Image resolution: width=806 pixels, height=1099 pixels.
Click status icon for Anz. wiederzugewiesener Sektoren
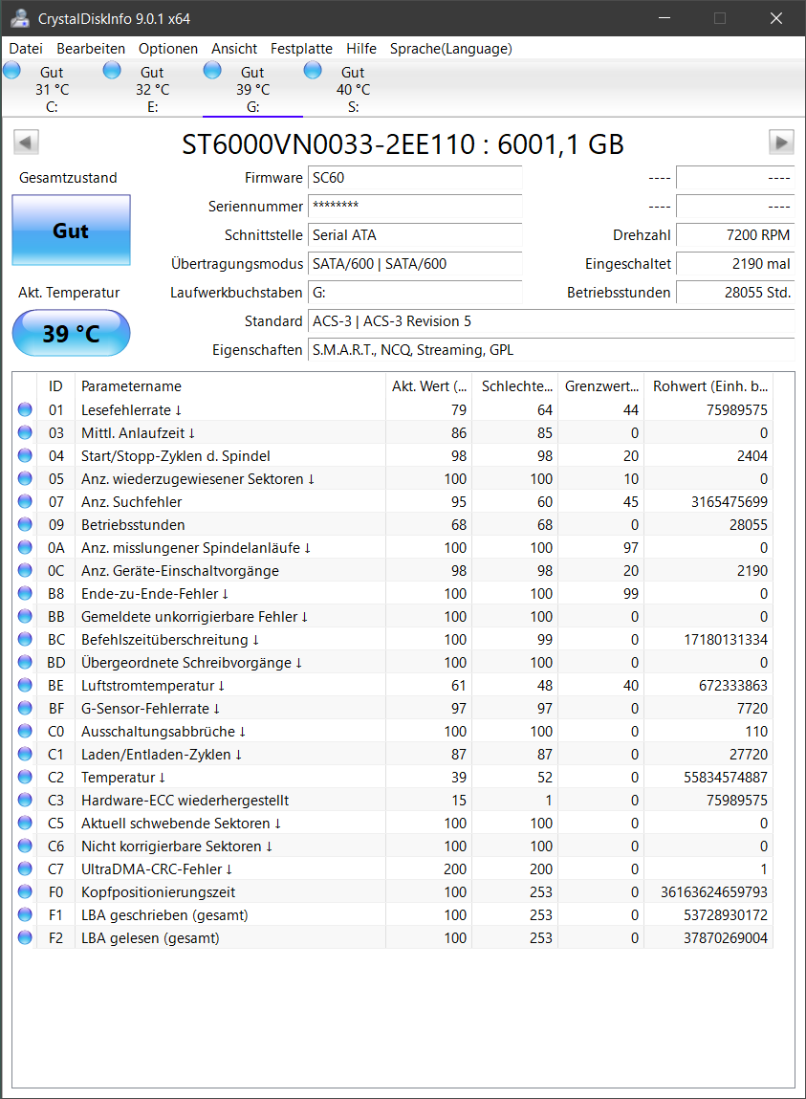pyautogui.click(x=25, y=478)
